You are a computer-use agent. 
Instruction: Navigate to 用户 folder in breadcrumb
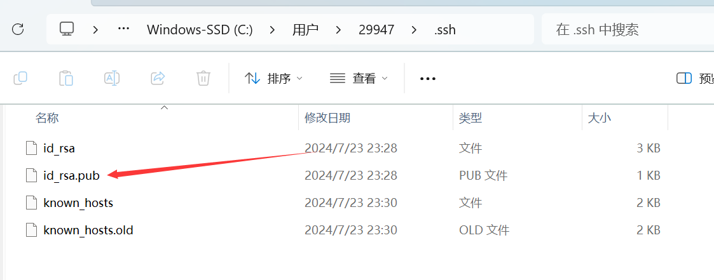click(305, 30)
